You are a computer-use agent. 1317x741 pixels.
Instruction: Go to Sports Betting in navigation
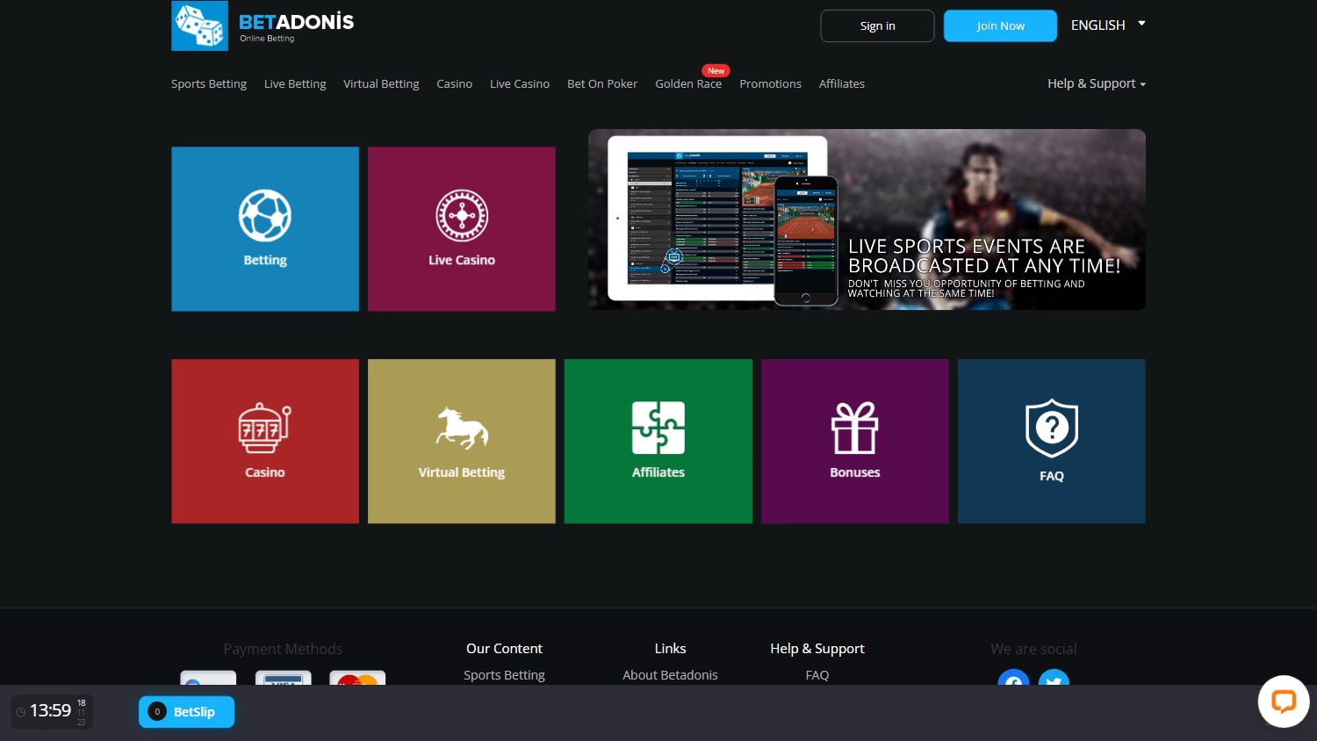point(209,84)
